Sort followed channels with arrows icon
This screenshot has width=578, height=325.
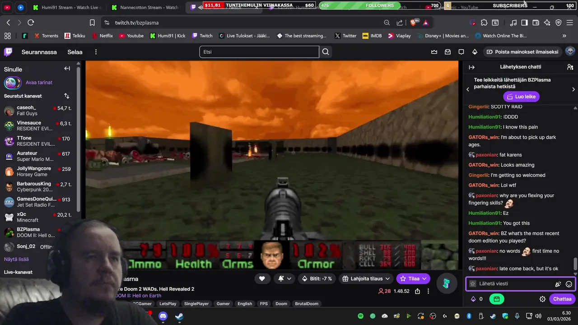pyautogui.click(x=67, y=96)
